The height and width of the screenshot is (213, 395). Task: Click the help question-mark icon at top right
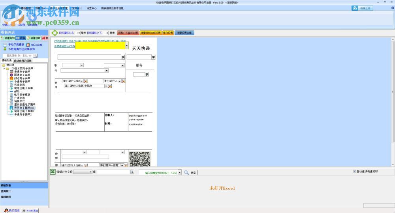click(393, 8)
